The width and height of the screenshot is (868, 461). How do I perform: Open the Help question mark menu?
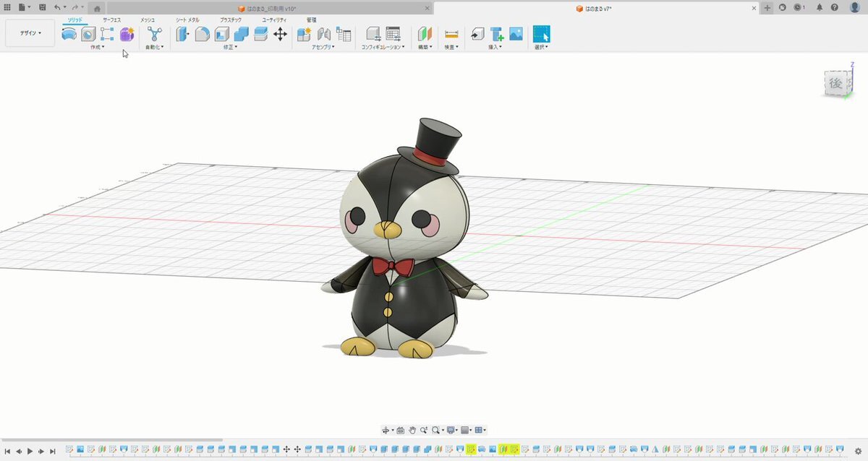835,7
